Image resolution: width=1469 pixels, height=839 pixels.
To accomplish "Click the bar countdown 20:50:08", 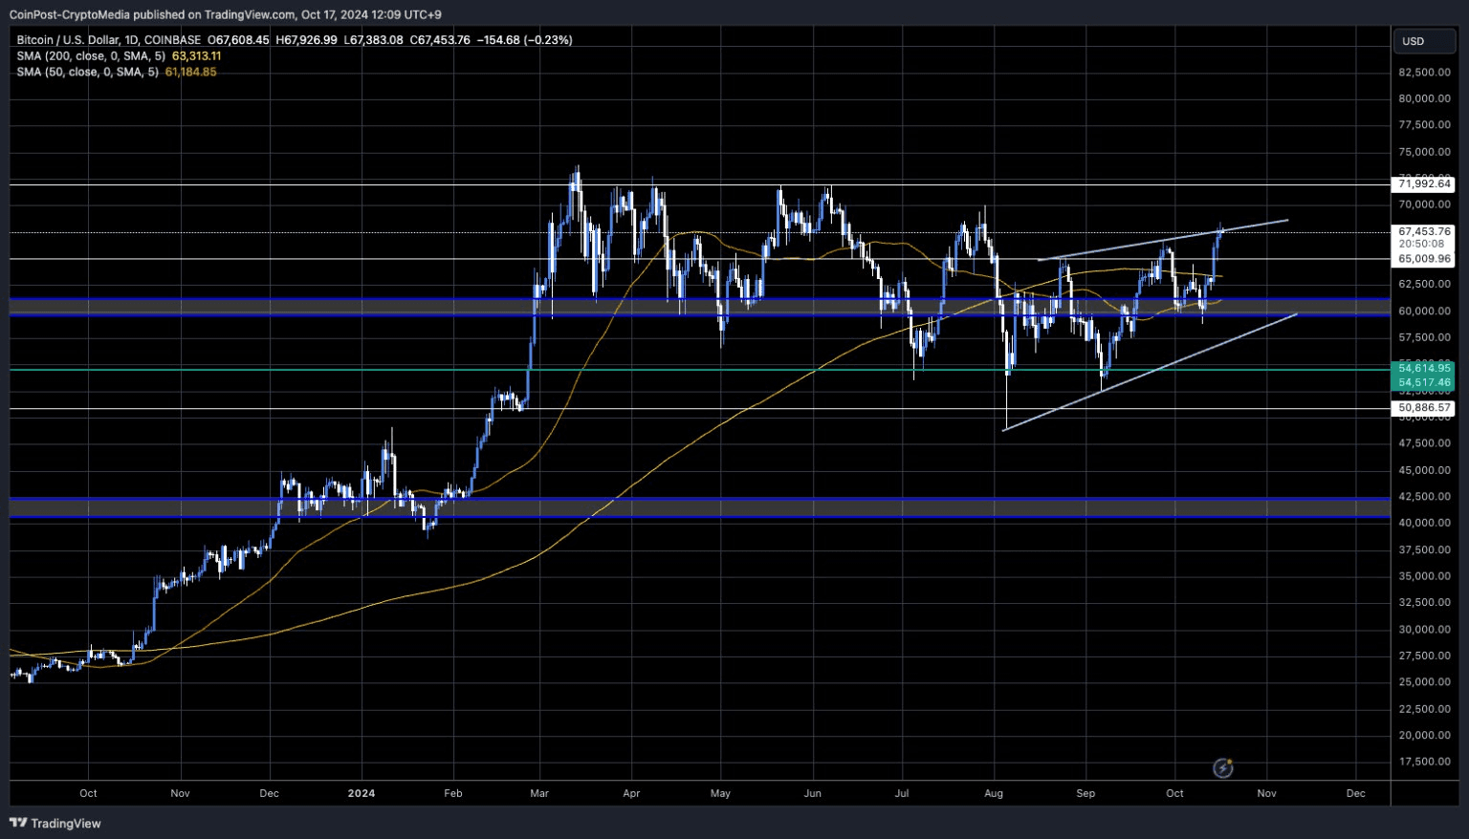I will pyautogui.click(x=1421, y=244).
